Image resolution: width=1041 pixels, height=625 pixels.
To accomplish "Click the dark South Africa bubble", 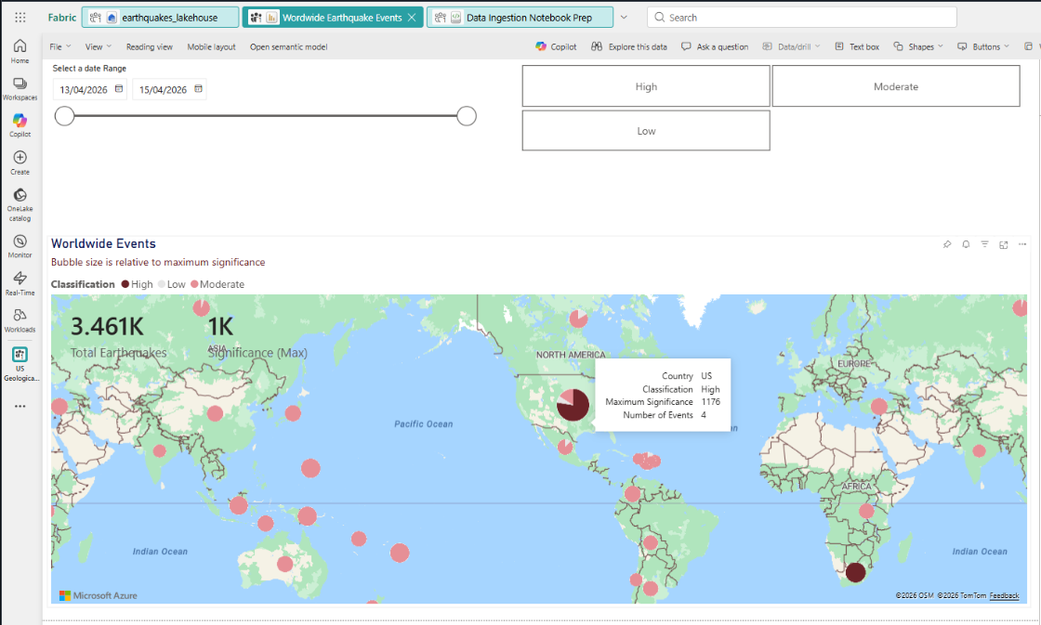I will tap(856, 572).
